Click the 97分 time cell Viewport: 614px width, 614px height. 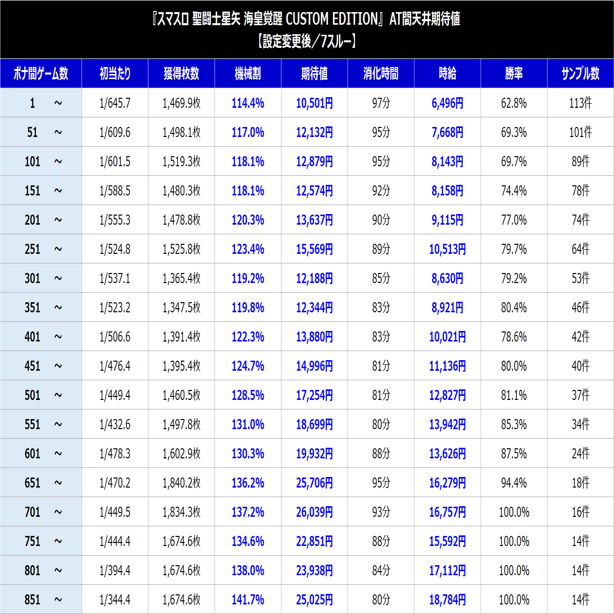point(381,103)
